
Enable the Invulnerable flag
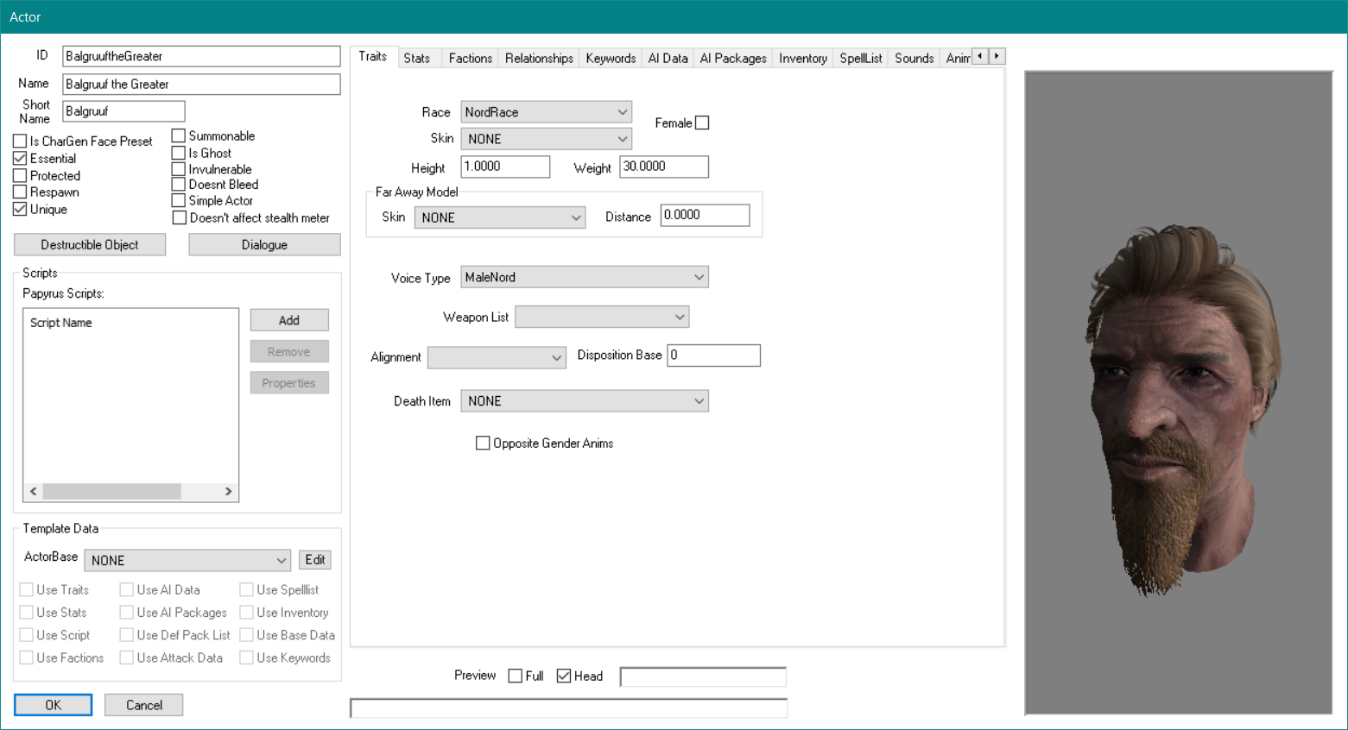point(179,169)
